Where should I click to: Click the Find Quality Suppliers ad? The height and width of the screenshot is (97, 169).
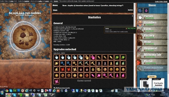(x=158, y=83)
